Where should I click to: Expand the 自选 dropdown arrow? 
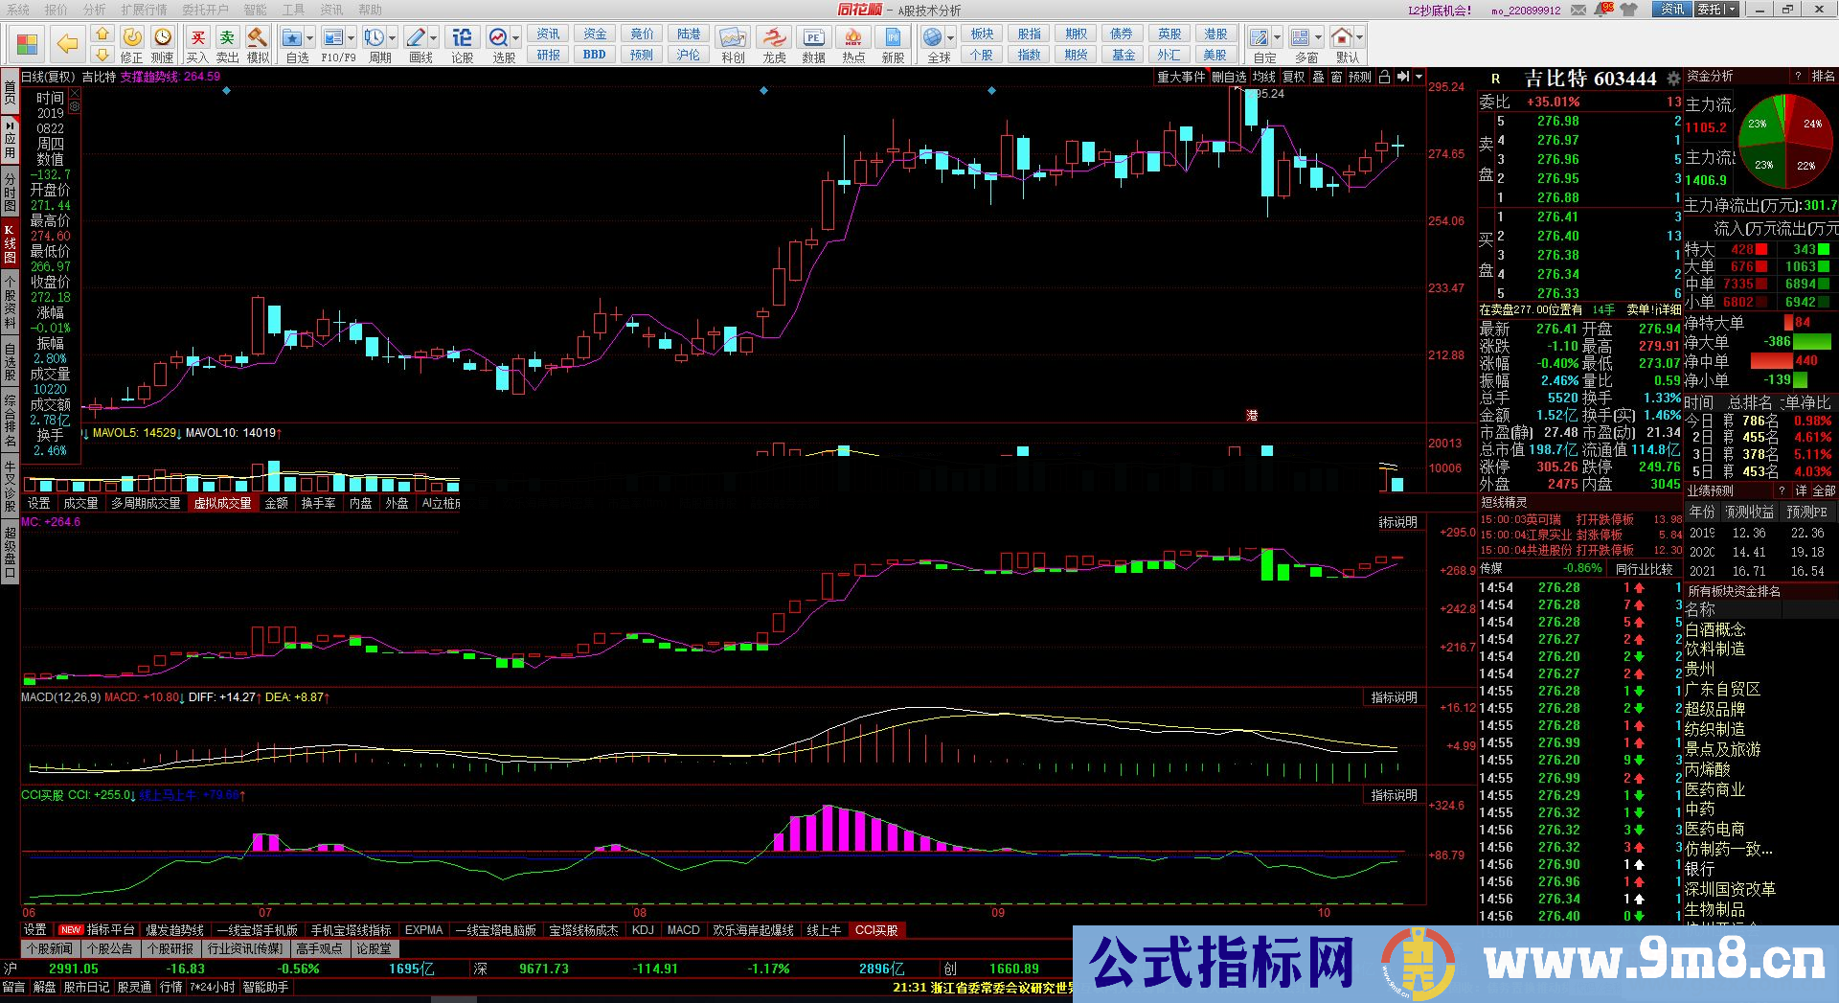(309, 38)
